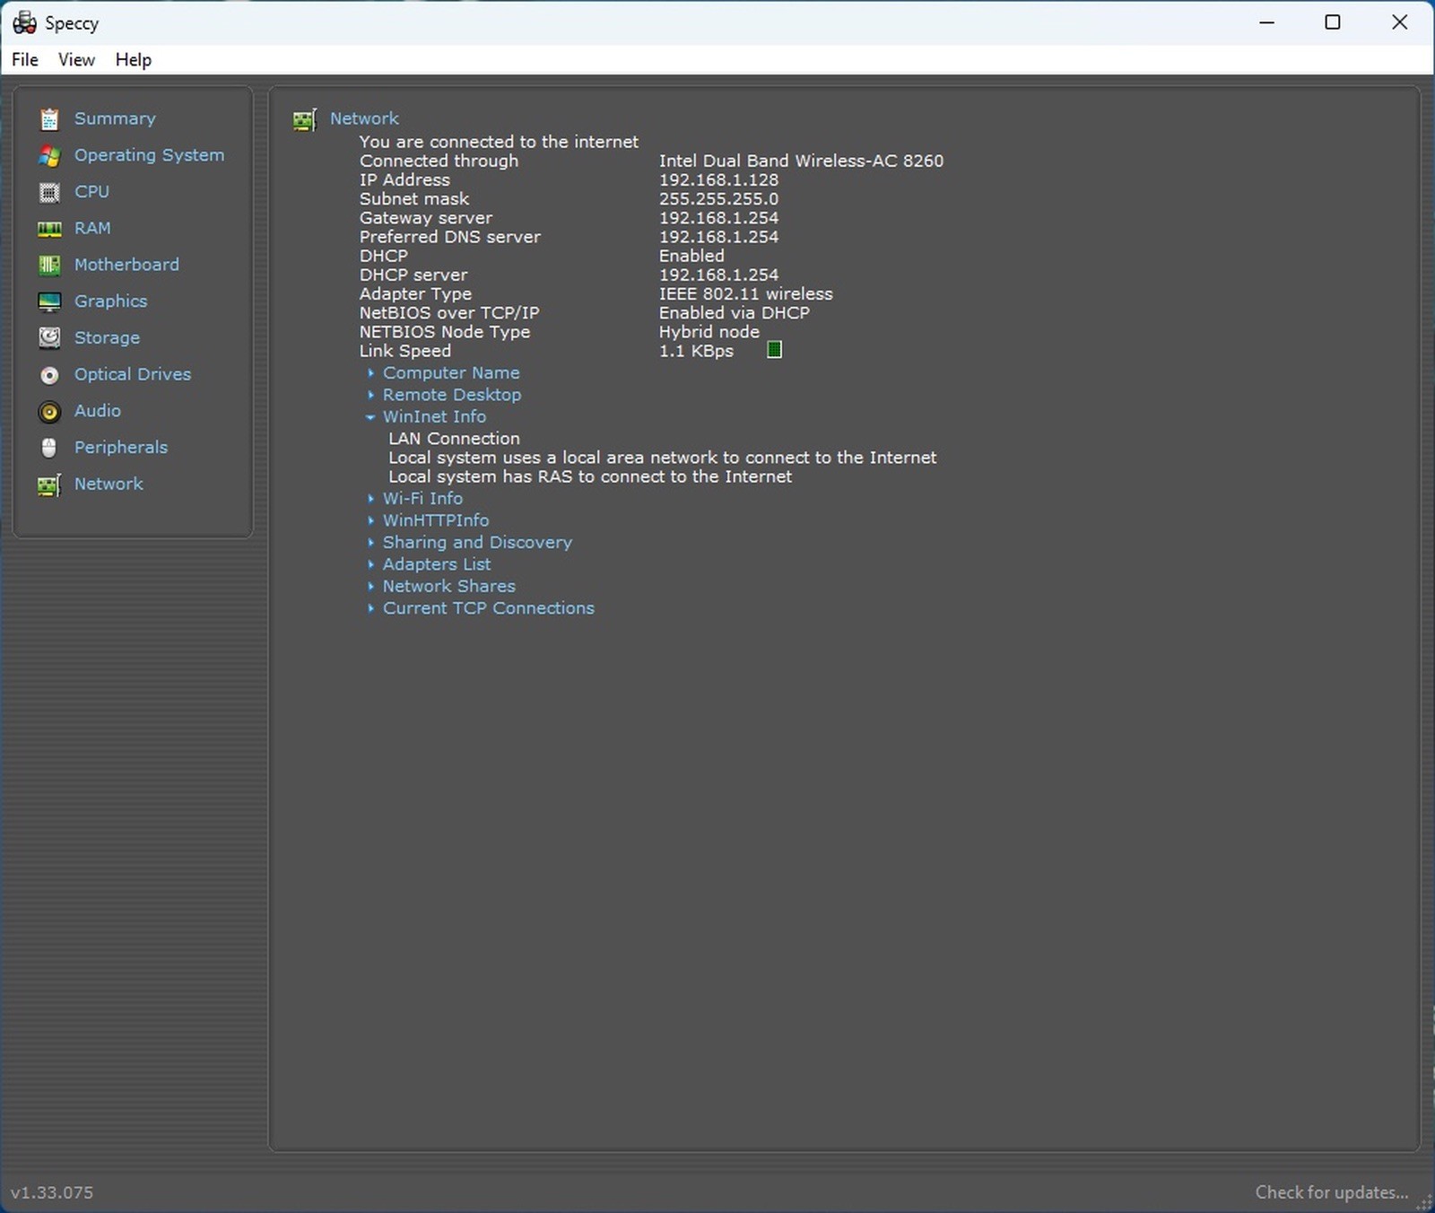Click the CPU chip icon

point(49,192)
